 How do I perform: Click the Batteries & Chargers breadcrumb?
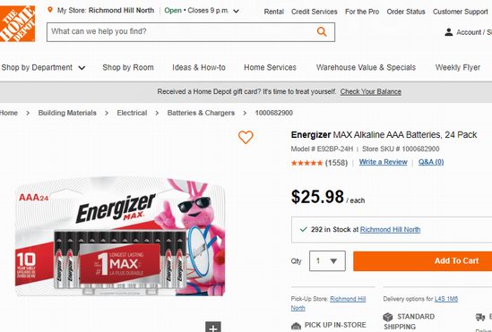(x=201, y=113)
